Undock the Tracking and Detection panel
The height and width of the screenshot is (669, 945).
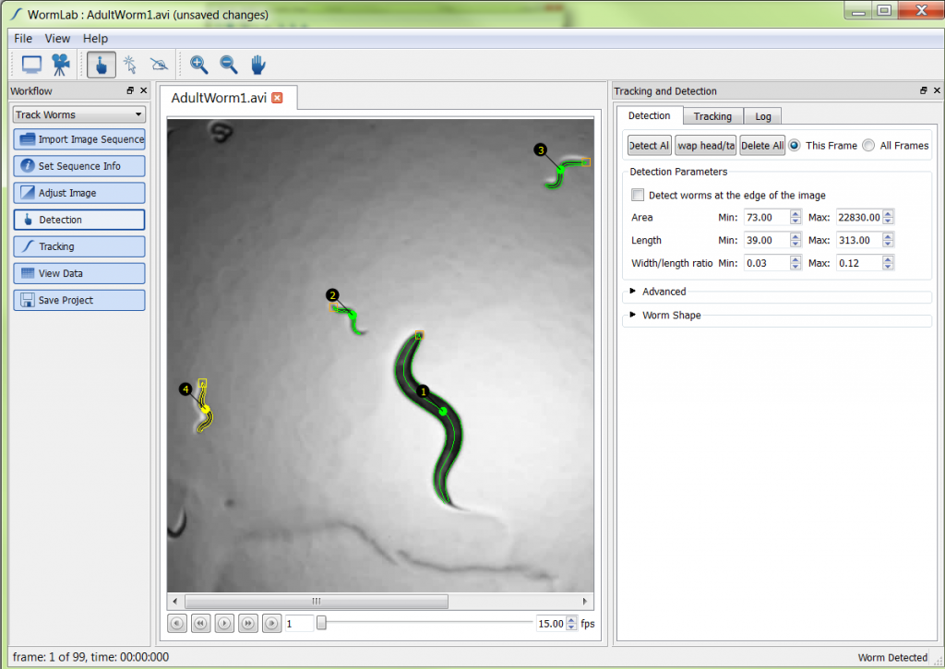coord(923,90)
